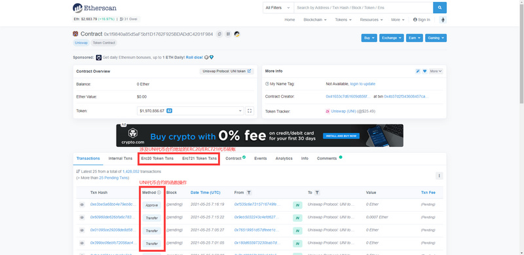Toggle eye preview for second Transfer row
Viewport: 524px width, 255px height.
(x=82, y=230)
